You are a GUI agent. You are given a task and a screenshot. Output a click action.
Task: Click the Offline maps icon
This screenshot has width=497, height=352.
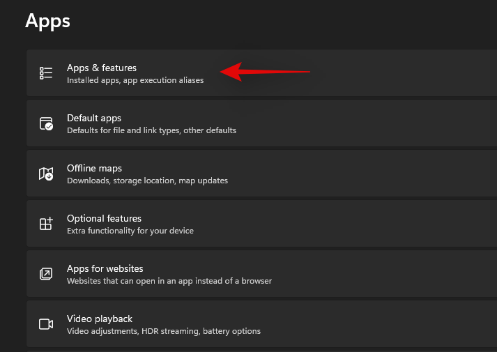[x=46, y=174]
